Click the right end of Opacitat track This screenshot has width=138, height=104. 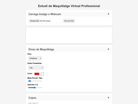[42, 88]
